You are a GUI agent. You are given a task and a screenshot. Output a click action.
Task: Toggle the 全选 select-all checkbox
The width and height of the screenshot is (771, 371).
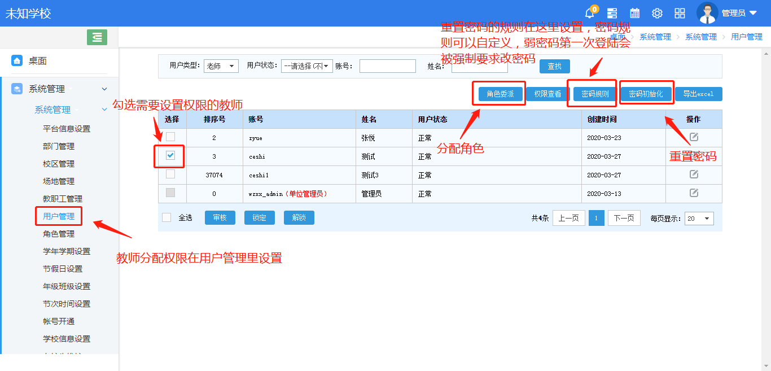(x=167, y=217)
